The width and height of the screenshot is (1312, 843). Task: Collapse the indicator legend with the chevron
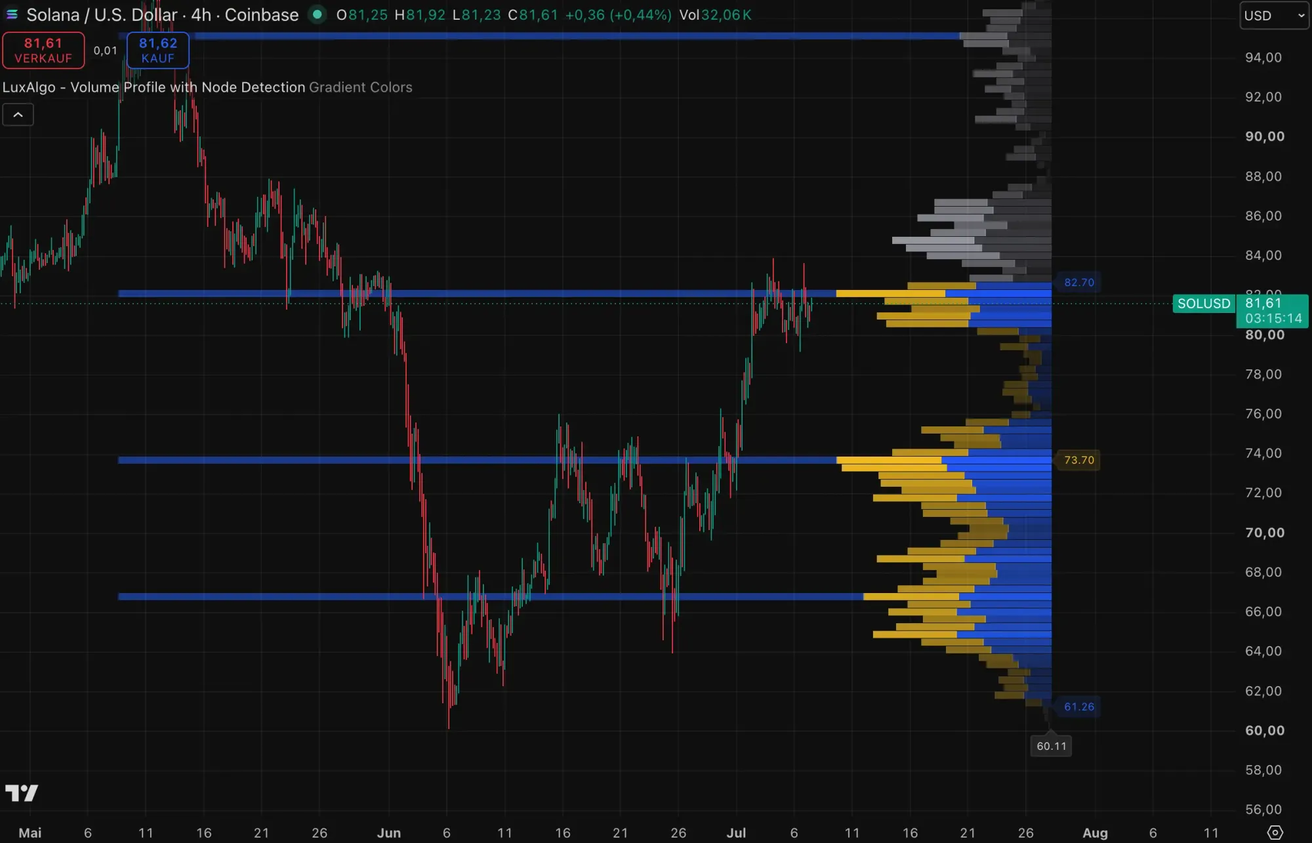coord(18,115)
